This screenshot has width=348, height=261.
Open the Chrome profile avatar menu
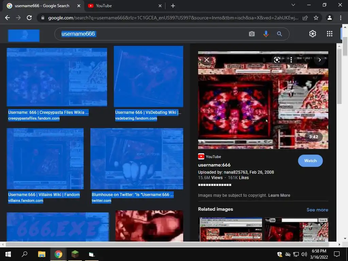[x=330, y=18]
